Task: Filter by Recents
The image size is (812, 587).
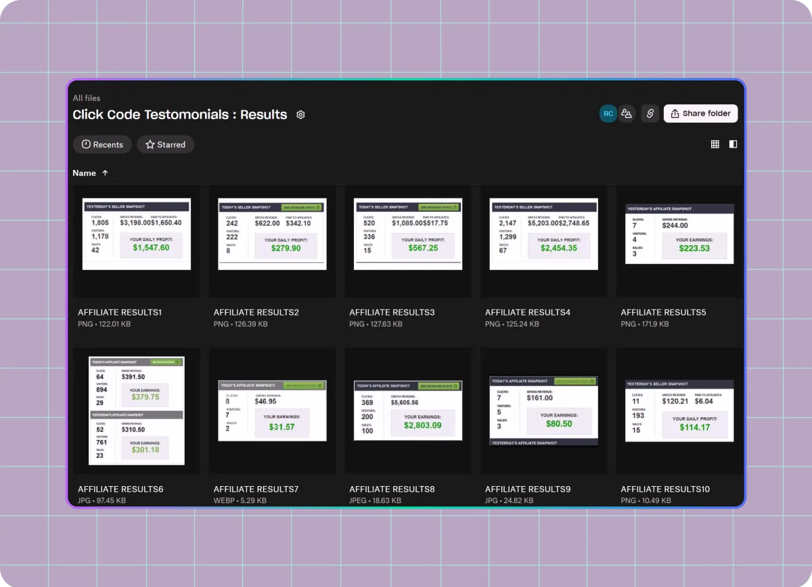Action: tap(102, 144)
